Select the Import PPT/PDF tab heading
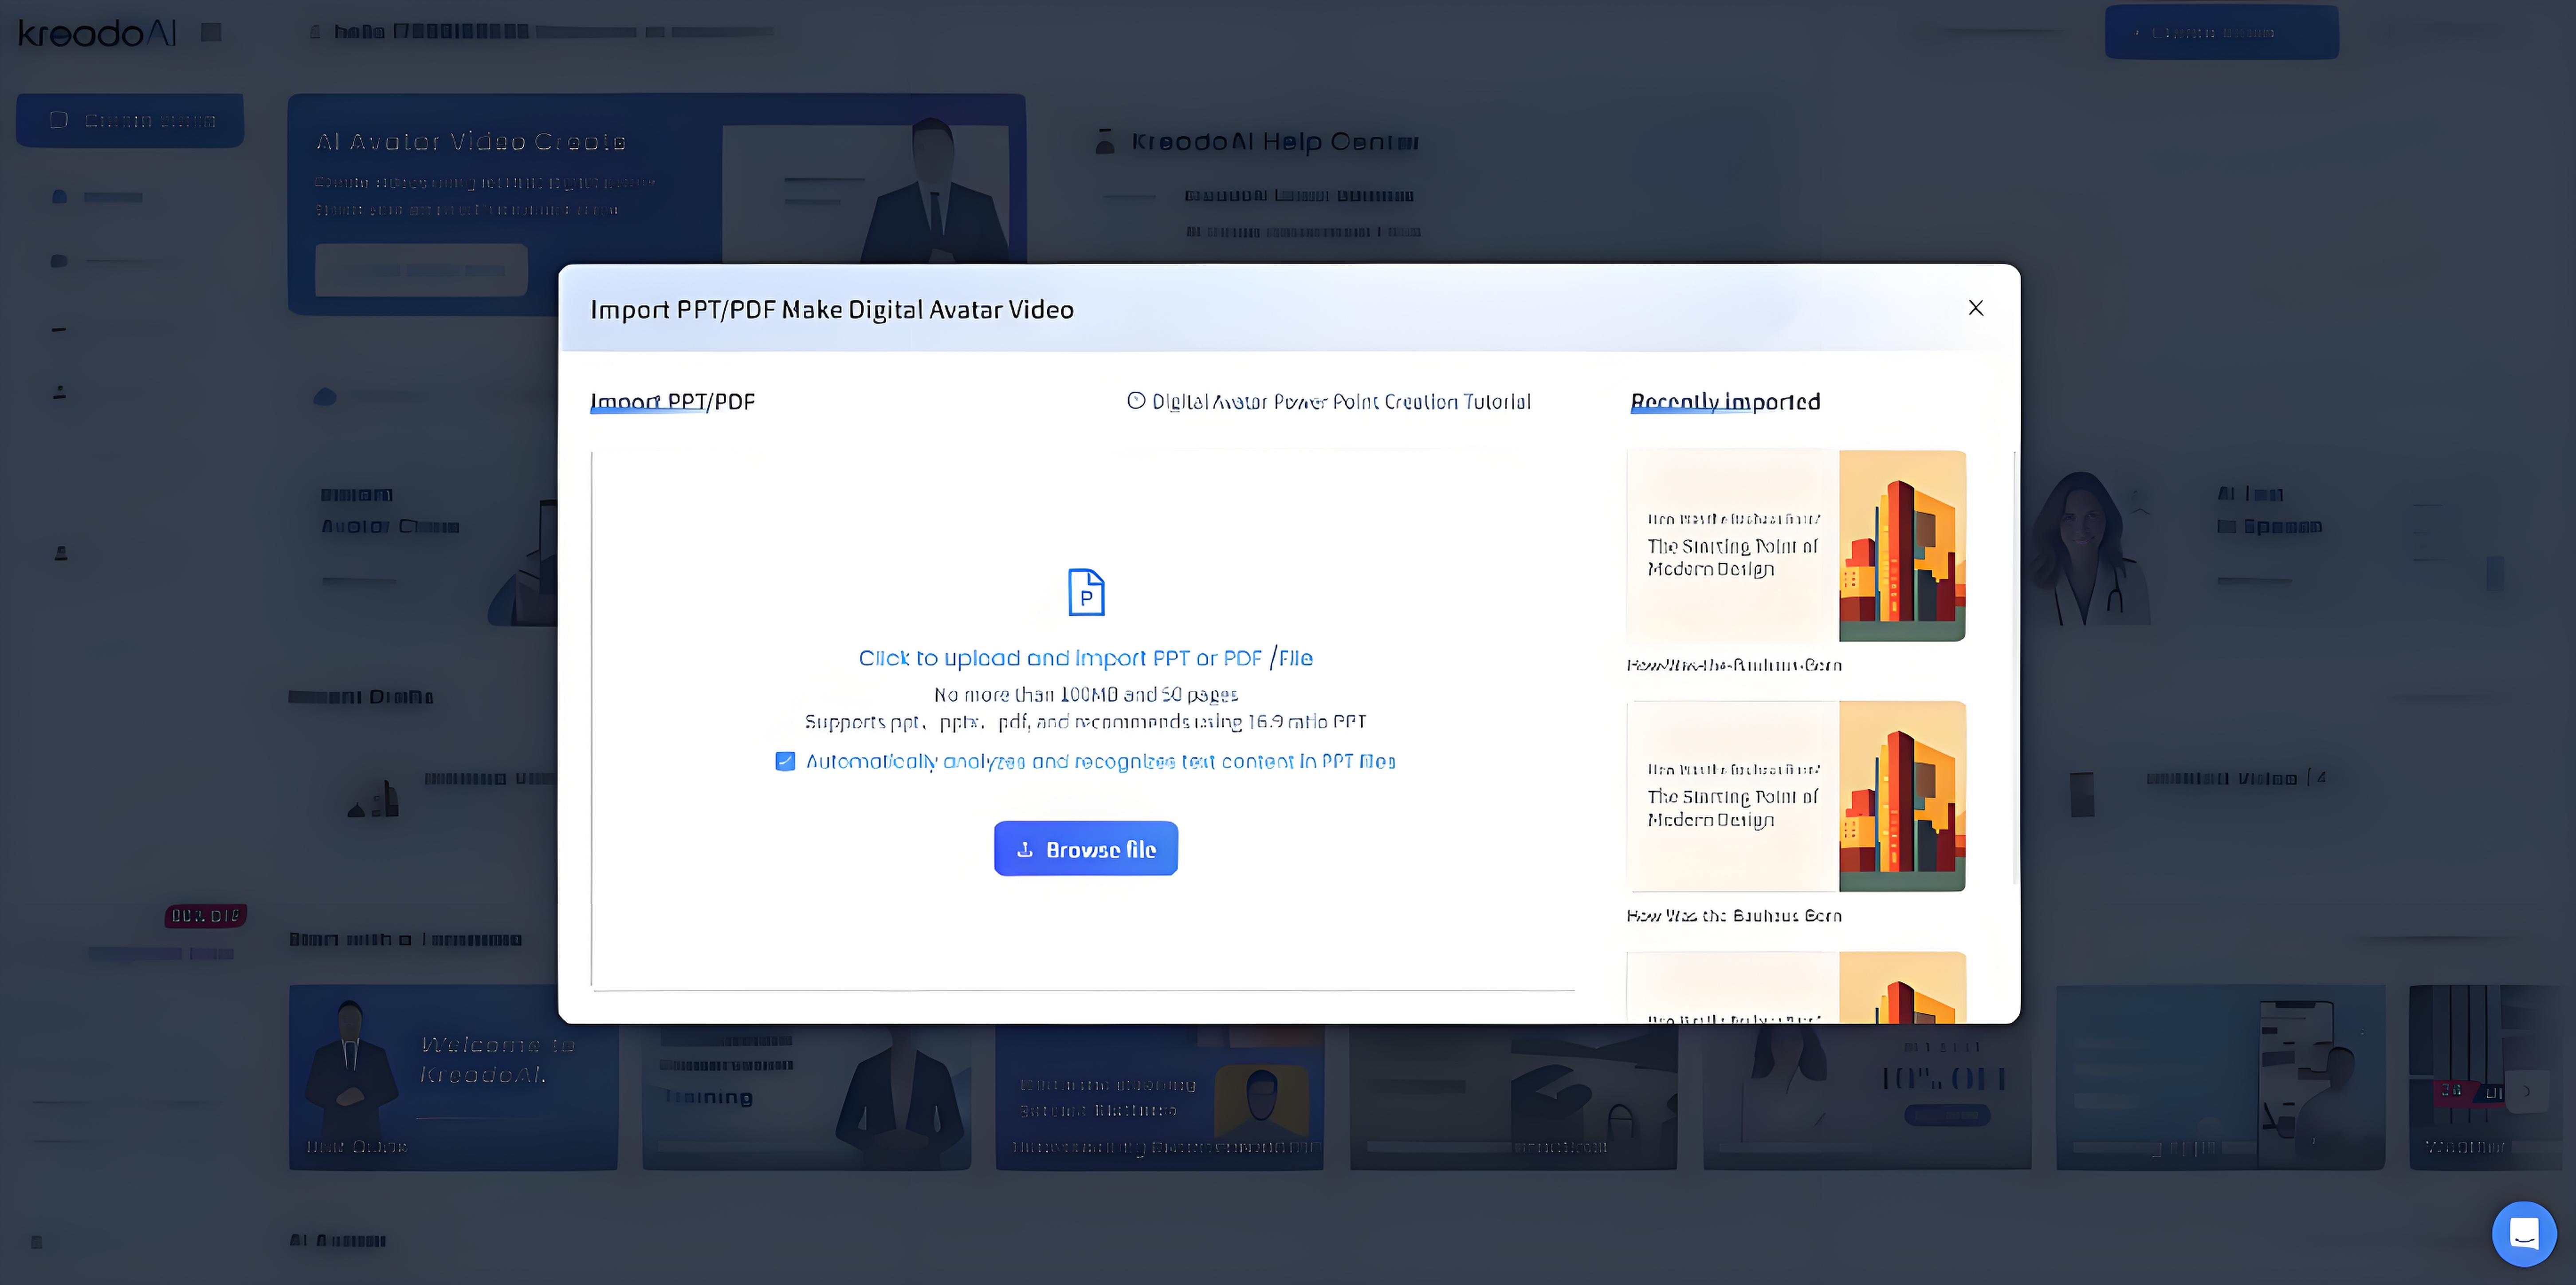Screen dimensions: 2576x1285 (672, 401)
